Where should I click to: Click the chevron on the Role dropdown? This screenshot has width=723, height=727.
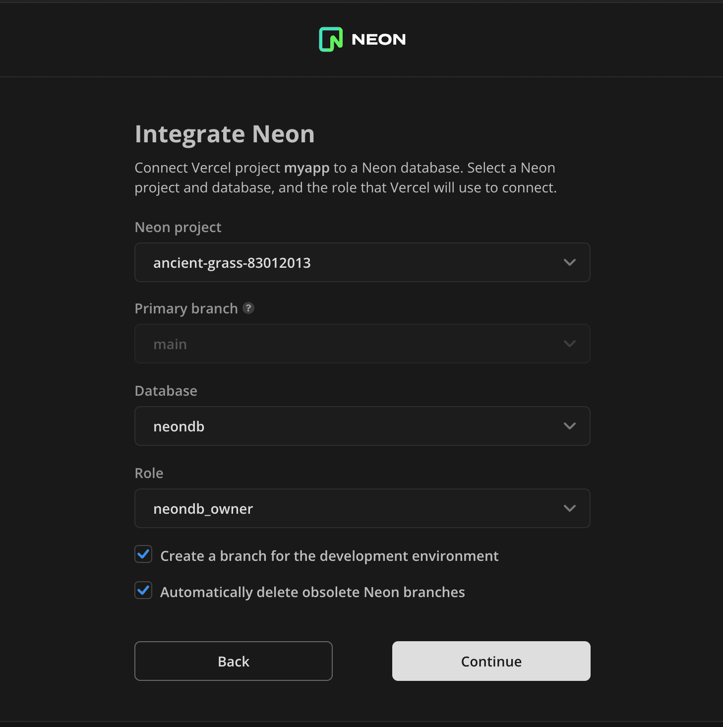(569, 508)
